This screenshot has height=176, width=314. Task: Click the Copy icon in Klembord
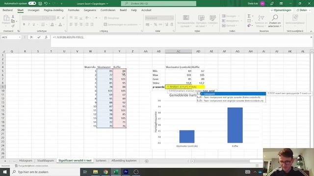(x=13, y=21)
